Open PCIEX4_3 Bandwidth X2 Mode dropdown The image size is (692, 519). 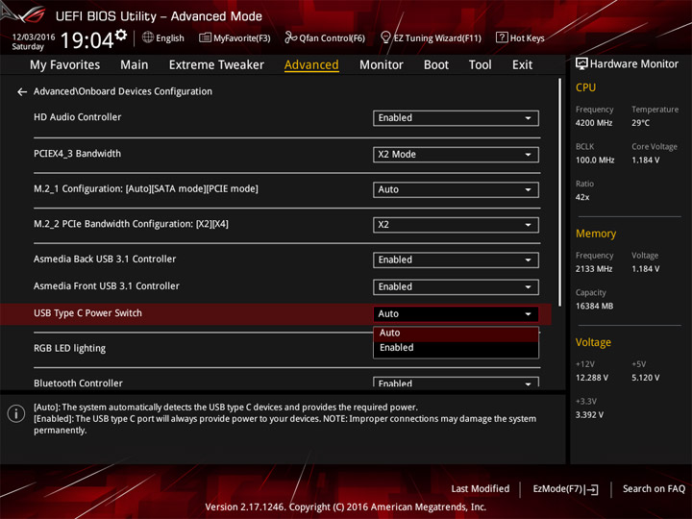(456, 155)
